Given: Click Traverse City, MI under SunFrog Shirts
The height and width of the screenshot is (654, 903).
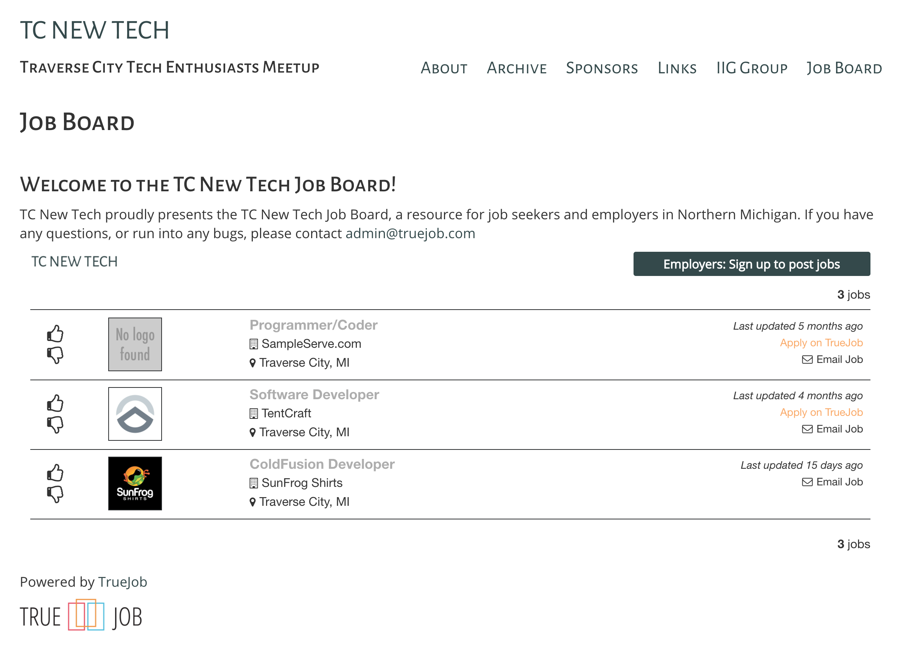Looking at the screenshot, I should (304, 502).
